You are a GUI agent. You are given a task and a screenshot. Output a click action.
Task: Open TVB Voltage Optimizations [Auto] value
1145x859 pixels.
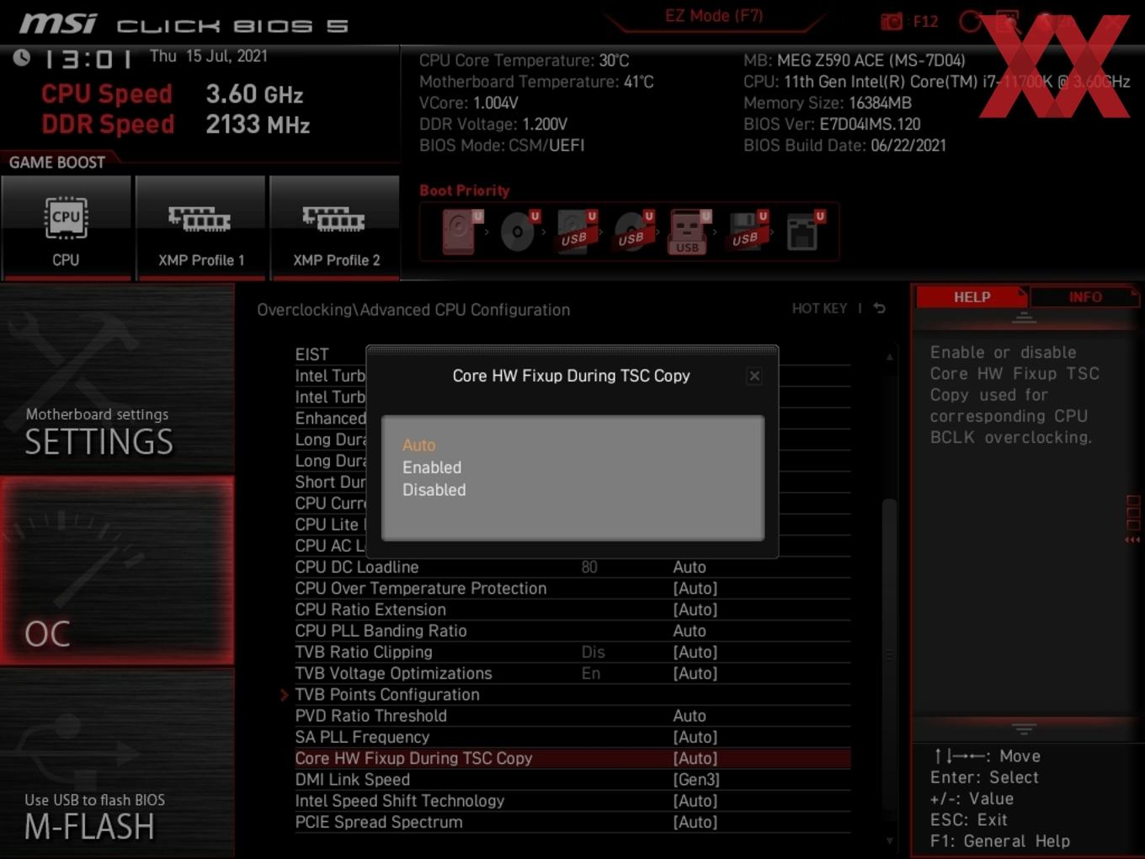point(695,674)
